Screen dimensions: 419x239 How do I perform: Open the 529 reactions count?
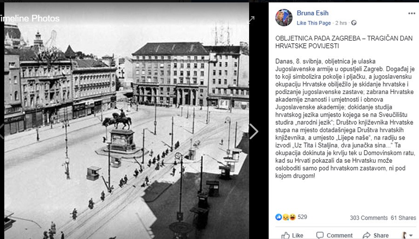coord(302,217)
